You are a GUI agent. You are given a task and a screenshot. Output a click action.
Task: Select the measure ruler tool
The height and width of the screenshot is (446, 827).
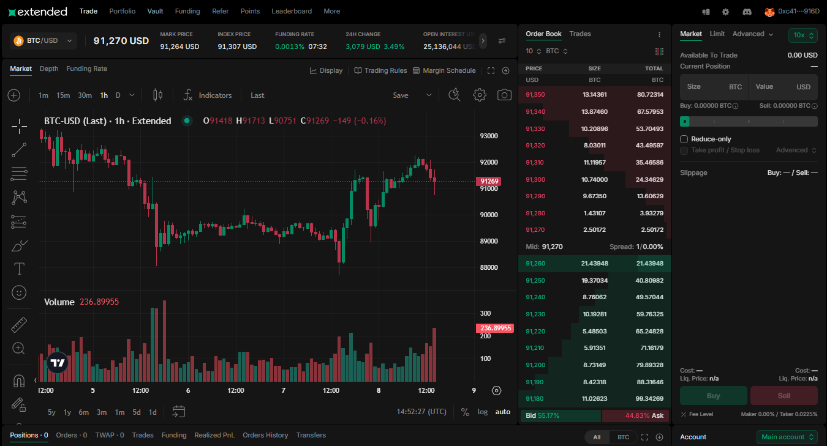pos(18,324)
